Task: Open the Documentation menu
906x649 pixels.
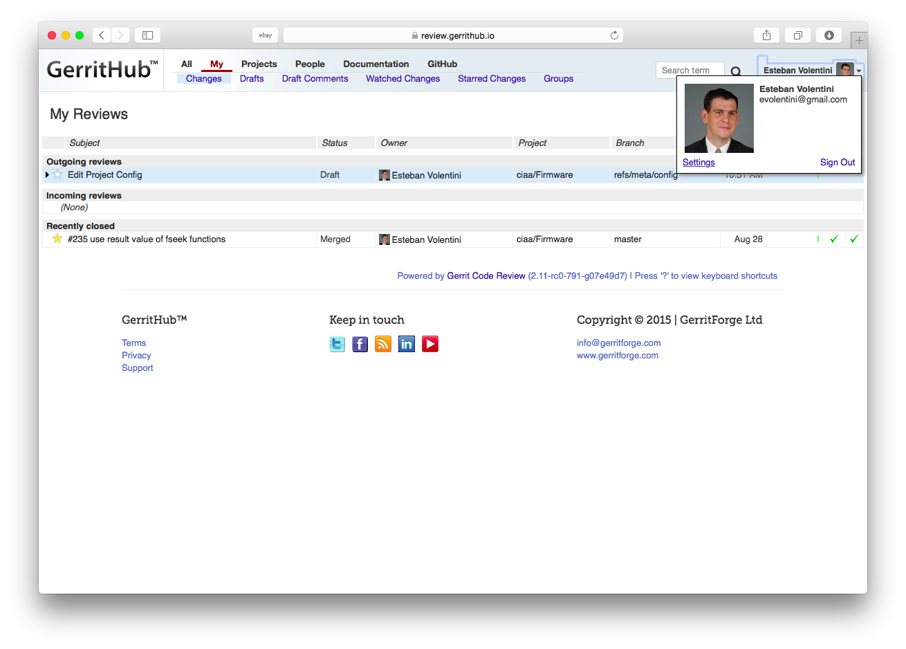Action: tap(376, 64)
